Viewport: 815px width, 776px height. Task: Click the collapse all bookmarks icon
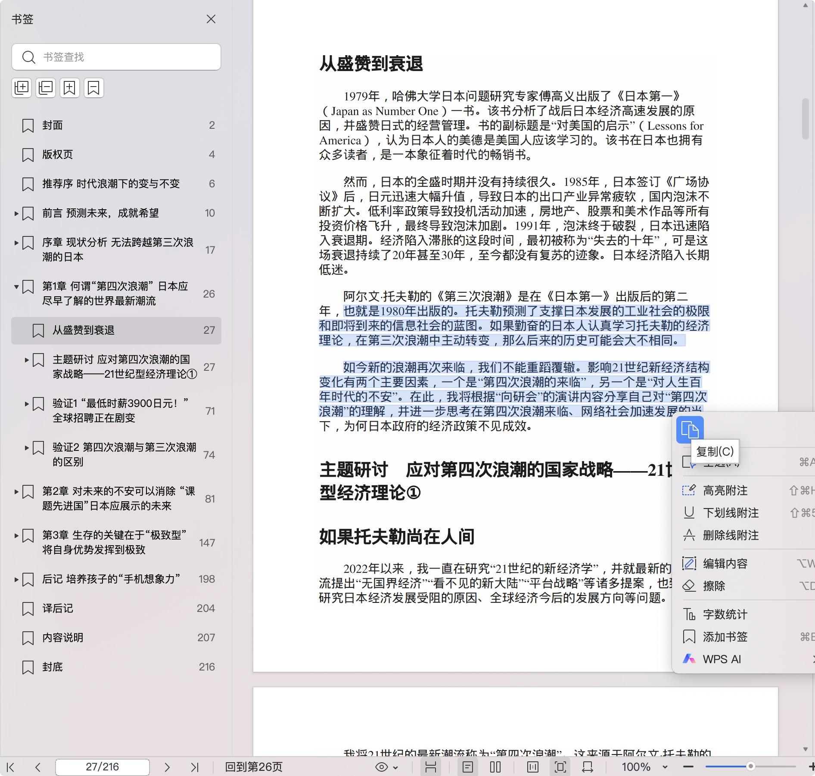click(x=46, y=88)
